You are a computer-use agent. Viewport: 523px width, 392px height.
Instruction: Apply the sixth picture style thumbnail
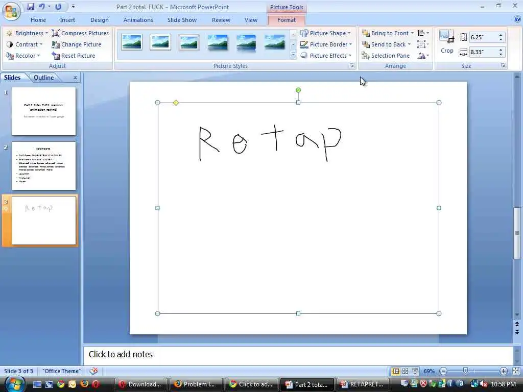pos(275,42)
